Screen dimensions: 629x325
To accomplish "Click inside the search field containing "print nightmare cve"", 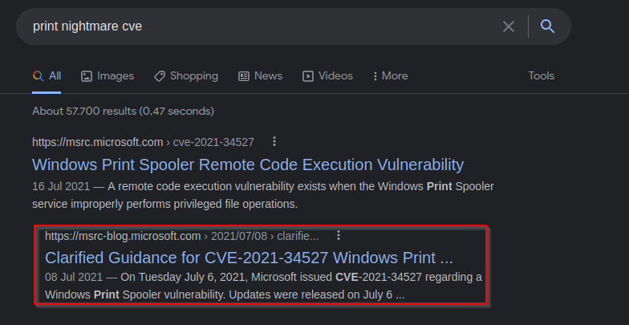I will pos(261,26).
